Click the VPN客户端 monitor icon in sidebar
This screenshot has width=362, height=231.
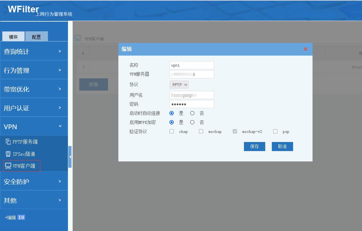click(x=8, y=166)
